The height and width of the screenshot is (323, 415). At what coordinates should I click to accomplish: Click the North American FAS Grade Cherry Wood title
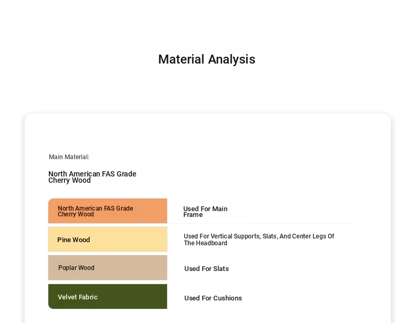point(92,177)
